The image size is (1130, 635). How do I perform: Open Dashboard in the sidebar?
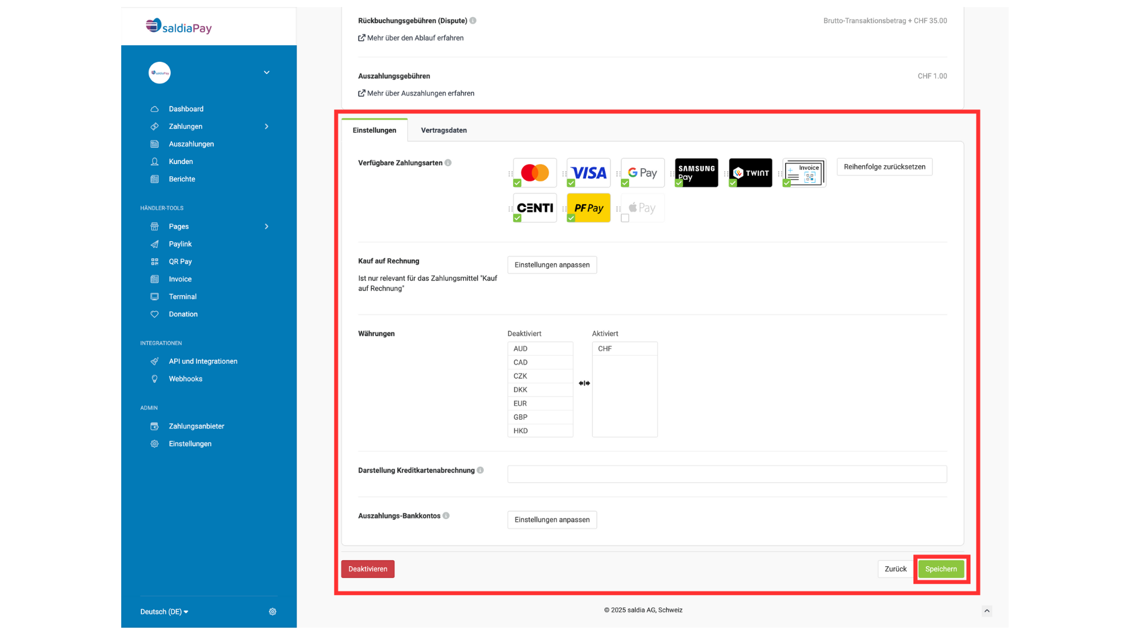point(186,109)
